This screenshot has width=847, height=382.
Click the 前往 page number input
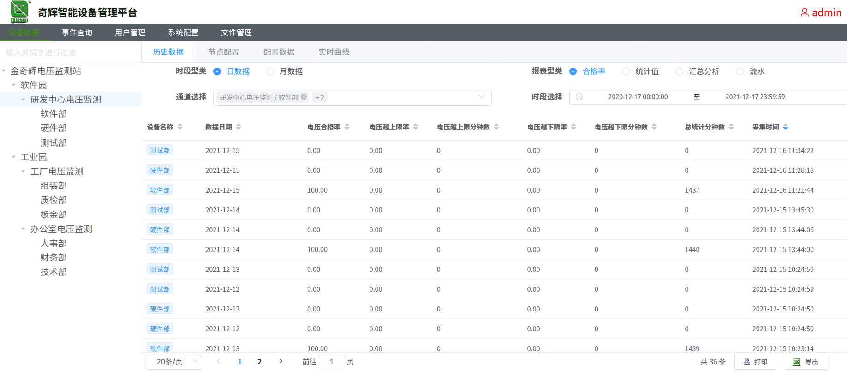331,362
